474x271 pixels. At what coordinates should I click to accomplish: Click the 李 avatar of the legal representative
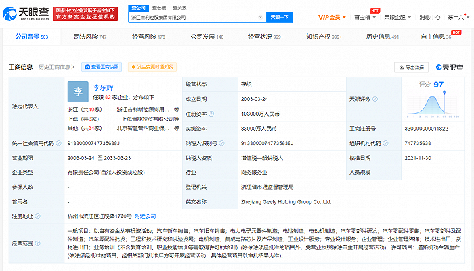[x=77, y=91]
